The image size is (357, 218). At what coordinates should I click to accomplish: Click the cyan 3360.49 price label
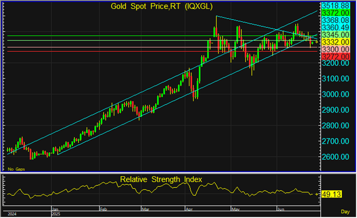(x=335, y=27)
